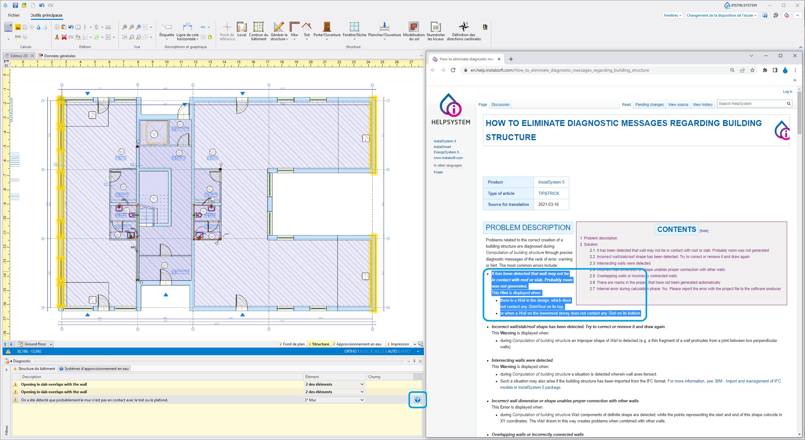Click the Log in link in browser

tap(787, 91)
